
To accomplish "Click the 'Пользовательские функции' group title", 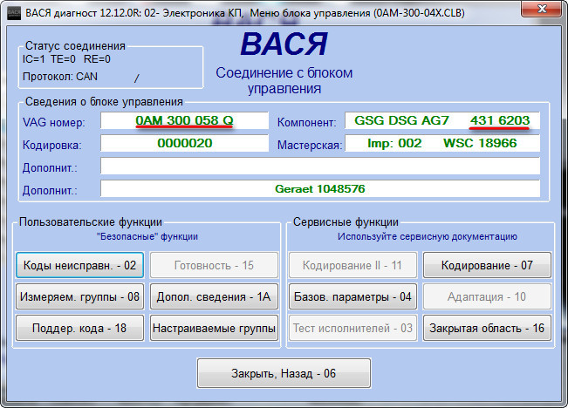I will click(91, 222).
